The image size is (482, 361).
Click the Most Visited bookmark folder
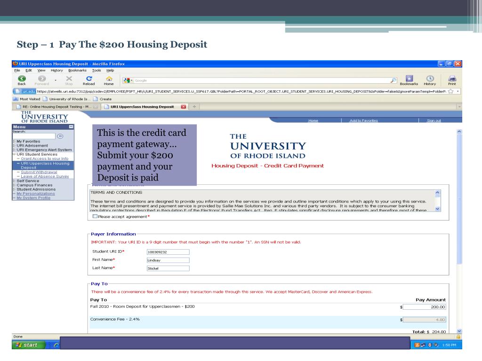pyautogui.click(x=27, y=99)
